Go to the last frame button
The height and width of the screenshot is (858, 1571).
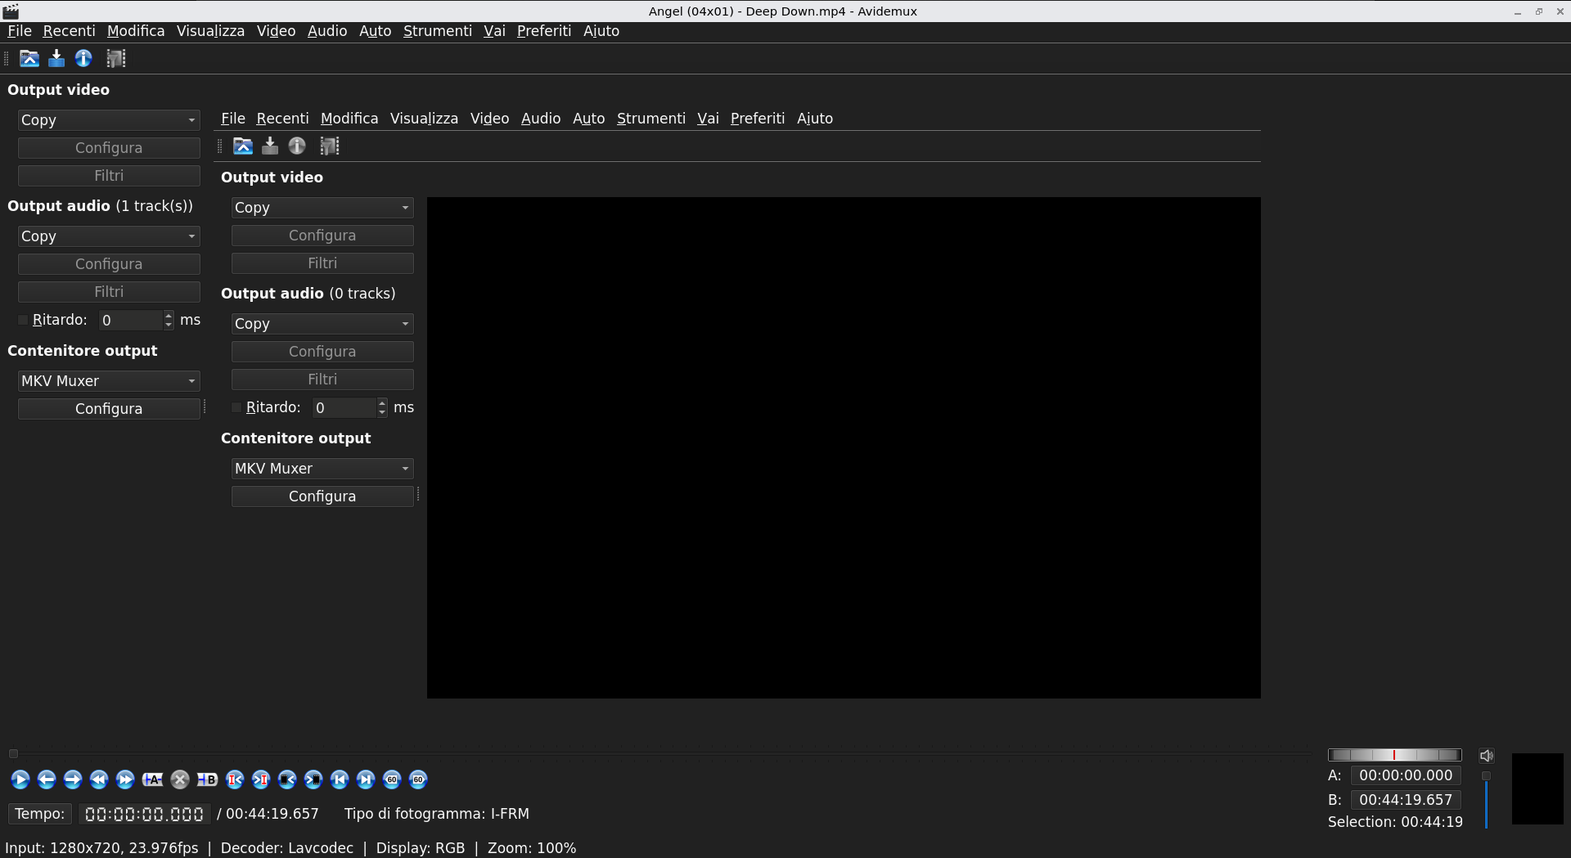[366, 779]
